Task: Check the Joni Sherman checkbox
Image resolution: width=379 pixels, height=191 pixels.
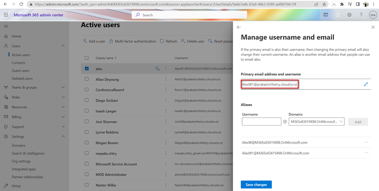Action: pyautogui.click(x=87, y=121)
